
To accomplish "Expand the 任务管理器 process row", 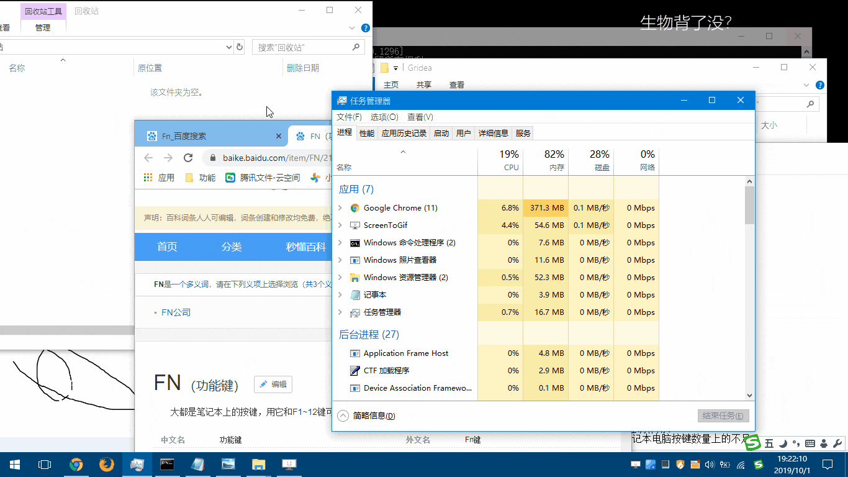I will click(340, 312).
